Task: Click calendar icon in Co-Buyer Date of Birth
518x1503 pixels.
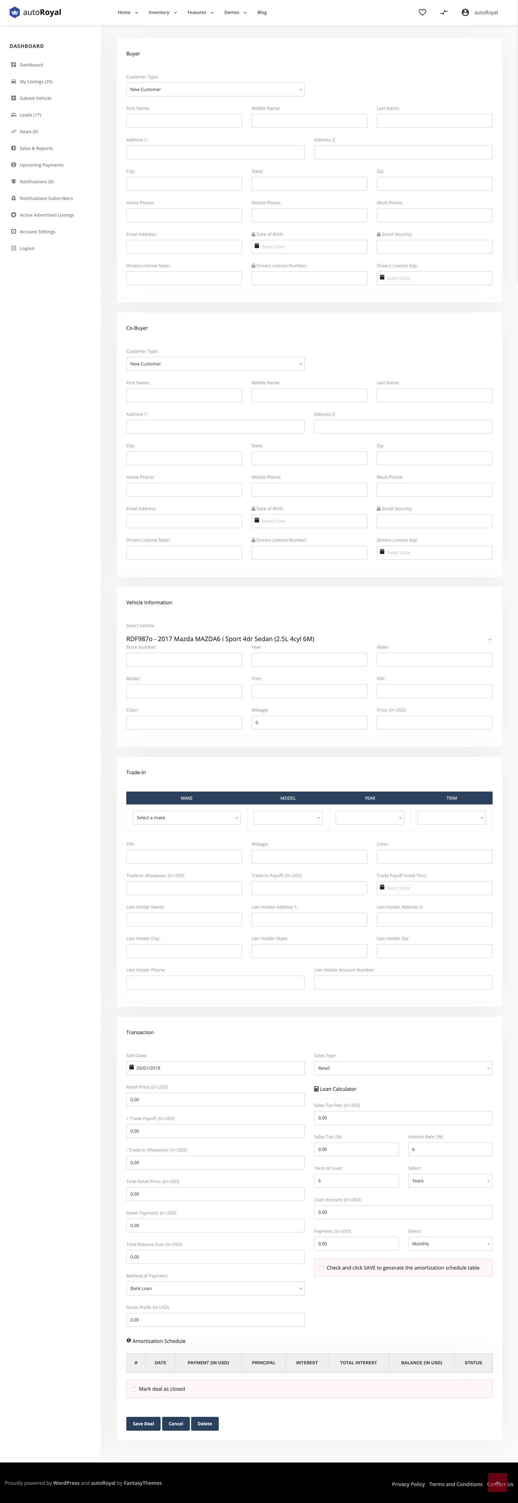Action: tap(257, 520)
